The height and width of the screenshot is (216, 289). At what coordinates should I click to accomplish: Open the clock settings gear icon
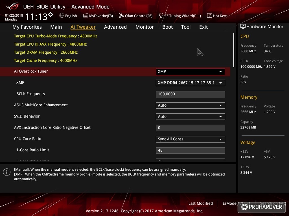coord(51,15)
